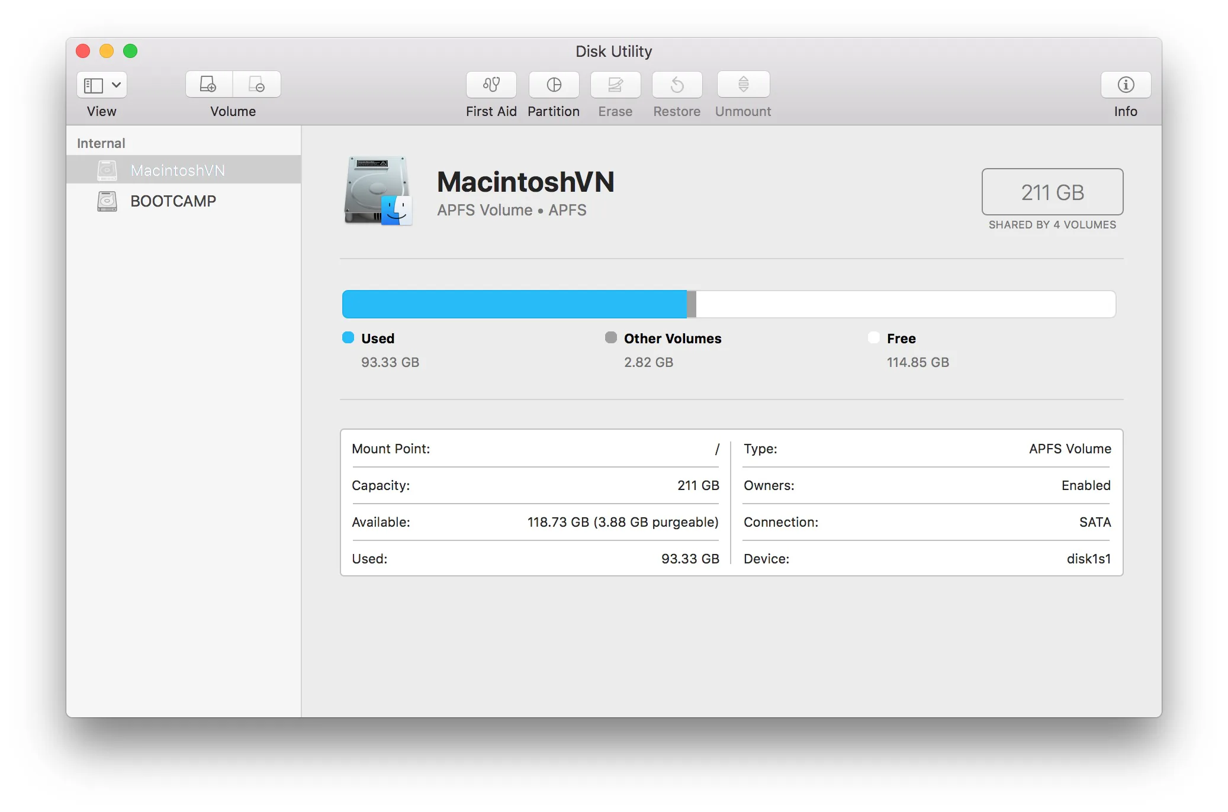Screen dimensions: 1228x812
Task: Run First Aid on the volume
Action: point(491,85)
